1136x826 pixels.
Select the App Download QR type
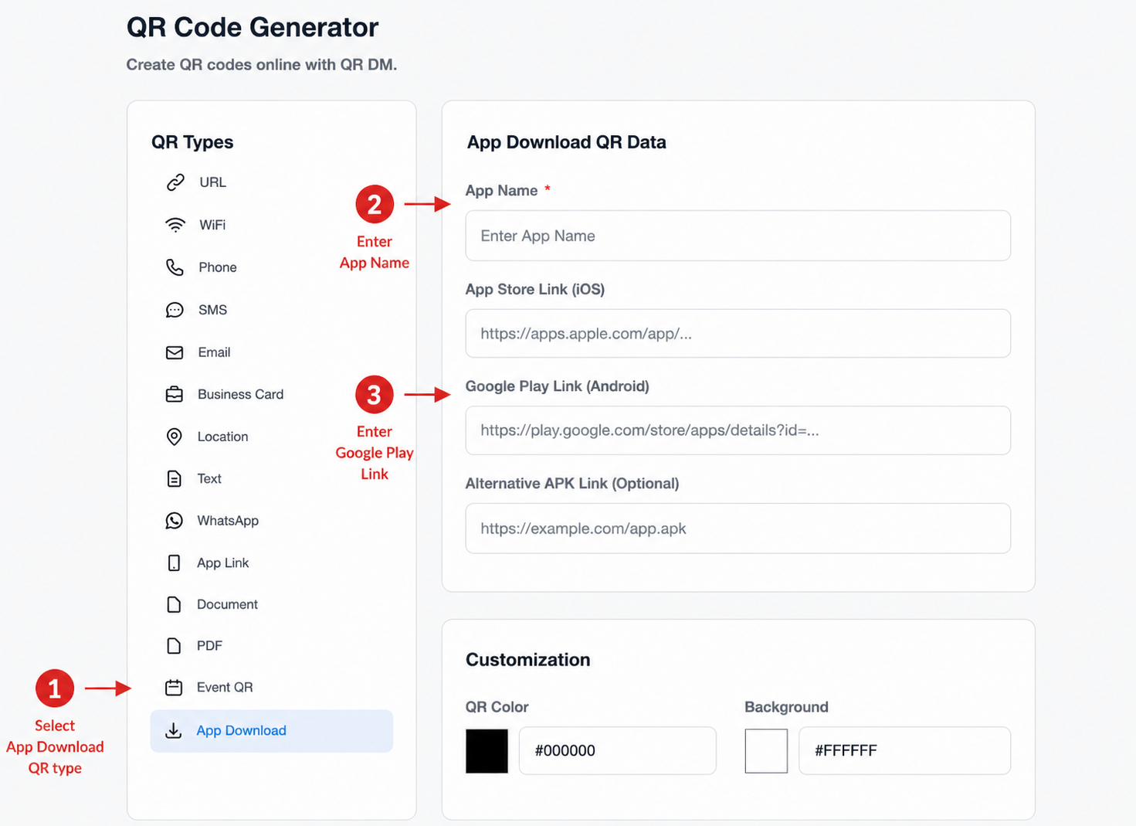[x=272, y=731]
